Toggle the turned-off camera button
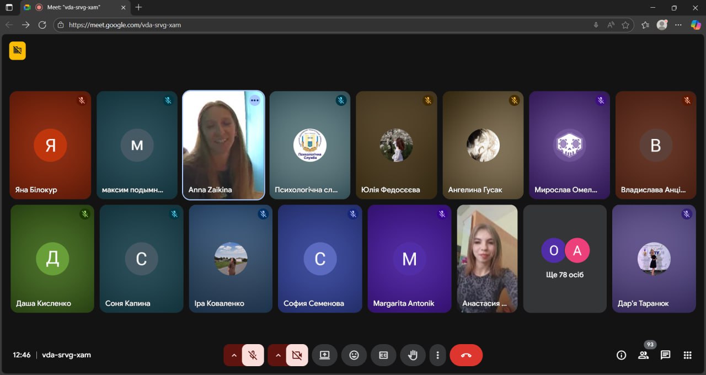Image resolution: width=706 pixels, height=375 pixels. pyautogui.click(x=297, y=355)
